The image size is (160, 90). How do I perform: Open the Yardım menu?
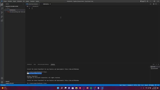tap(37, 1)
